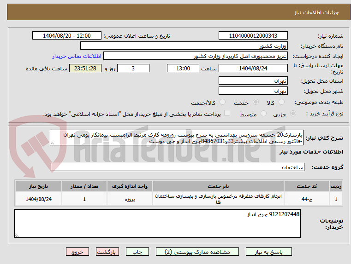Select the خدمت radio button

pos(256,102)
